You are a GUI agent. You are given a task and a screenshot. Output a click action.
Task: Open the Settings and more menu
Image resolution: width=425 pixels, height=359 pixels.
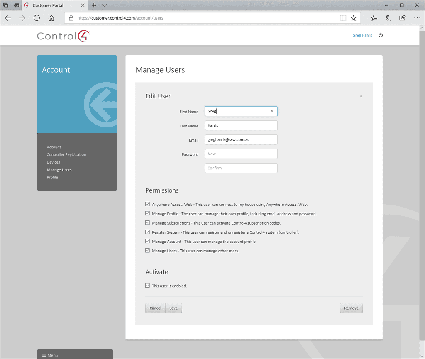(x=417, y=18)
